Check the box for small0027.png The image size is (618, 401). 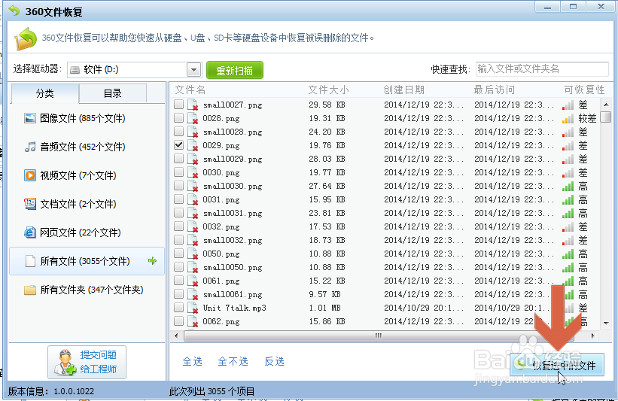[x=179, y=104]
